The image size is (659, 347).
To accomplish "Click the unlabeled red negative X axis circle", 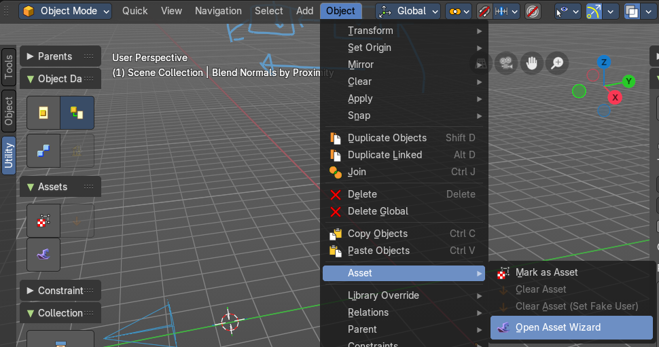I will (x=593, y=75).
